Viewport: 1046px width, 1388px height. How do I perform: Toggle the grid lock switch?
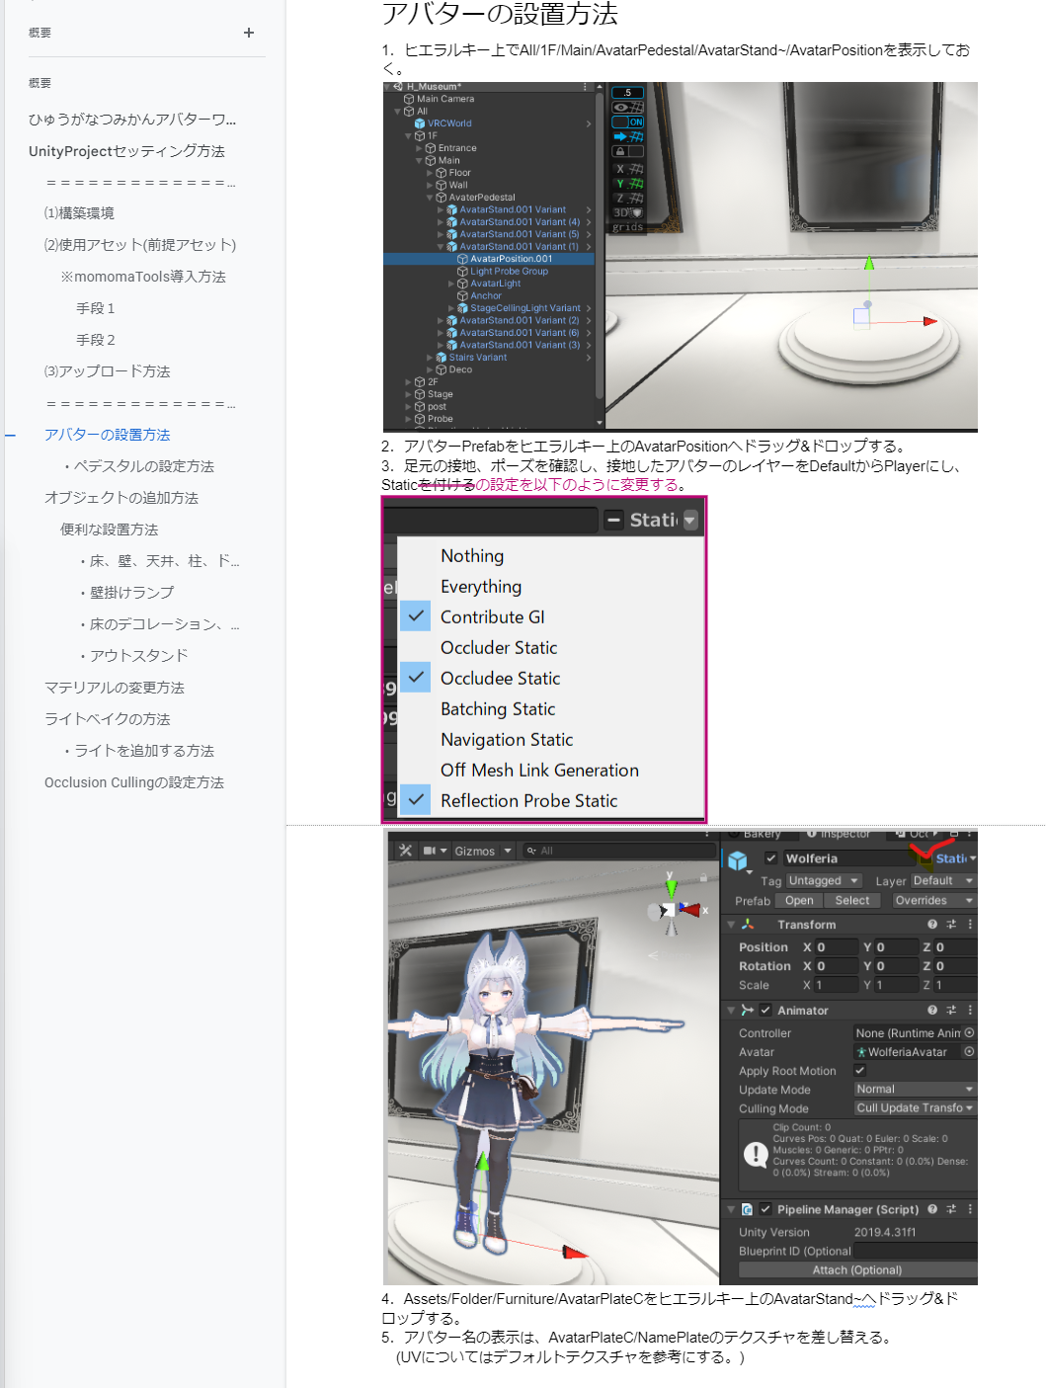628,151
